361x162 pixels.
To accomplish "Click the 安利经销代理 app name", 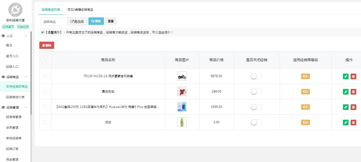I will click(x=15, y=20).
